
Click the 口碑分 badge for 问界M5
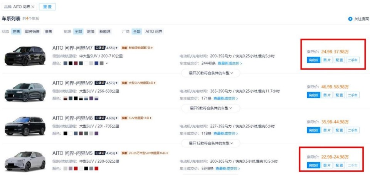(x=100, y=153)
